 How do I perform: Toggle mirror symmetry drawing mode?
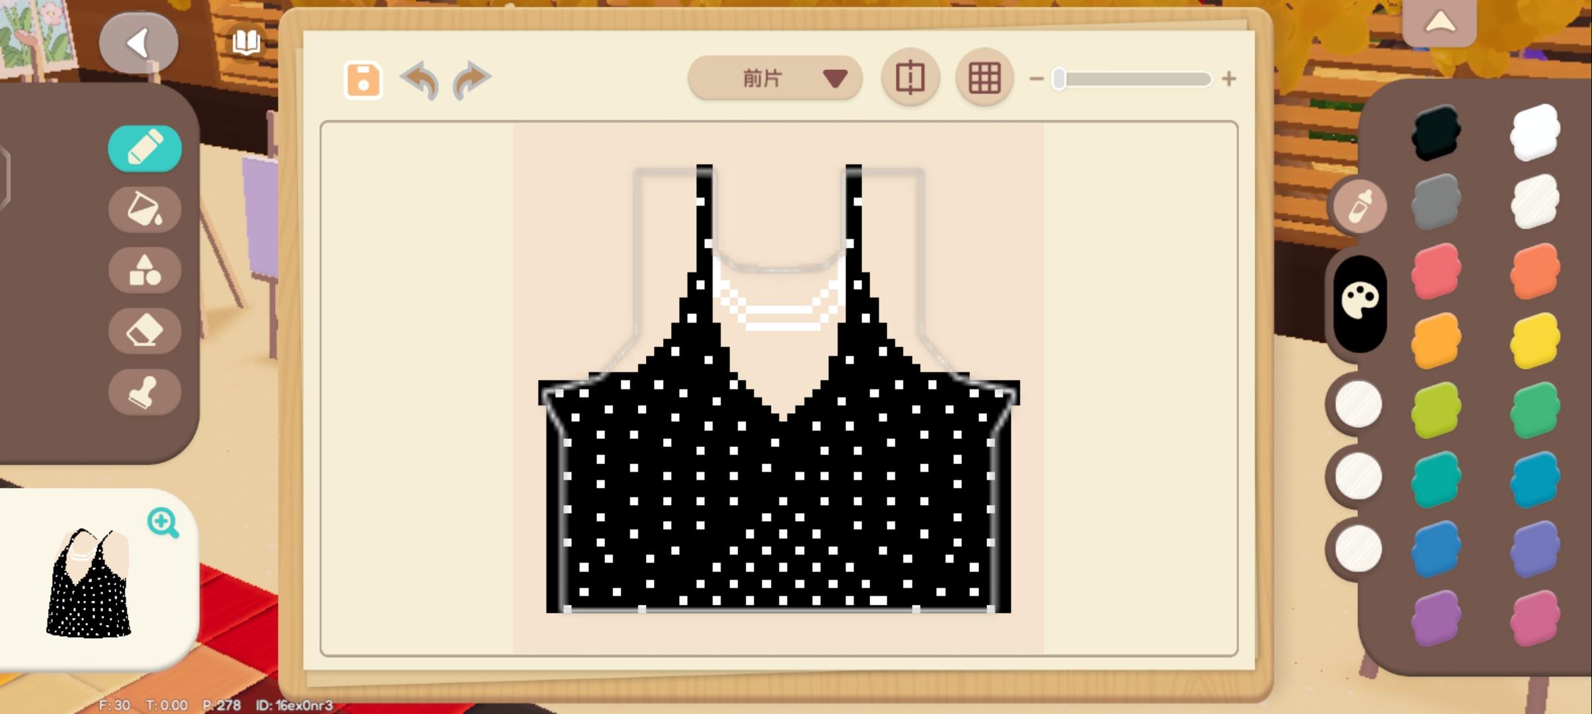click(910, 78)
